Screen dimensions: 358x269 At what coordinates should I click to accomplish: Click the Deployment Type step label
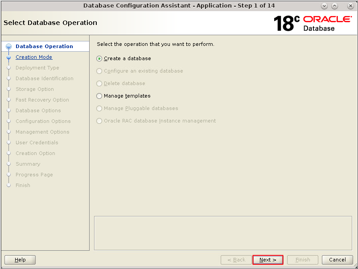37,68
